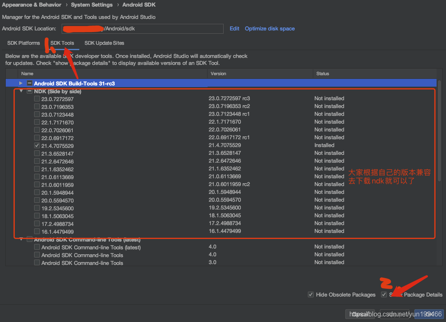Toggle the Android SDK Build-Tools 31-rc3 checkbox
Viewport: 446px width, 322px height.
point(30,83)
